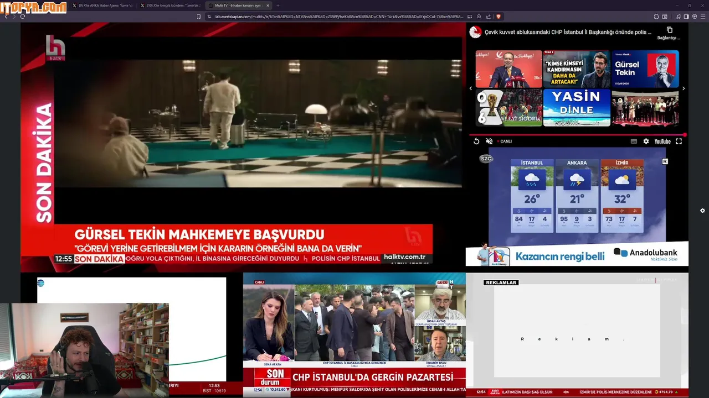Open the Kimse Kimseyi Kandırmasın thumbnail
The image size is (709, 398).
point(577,69)
